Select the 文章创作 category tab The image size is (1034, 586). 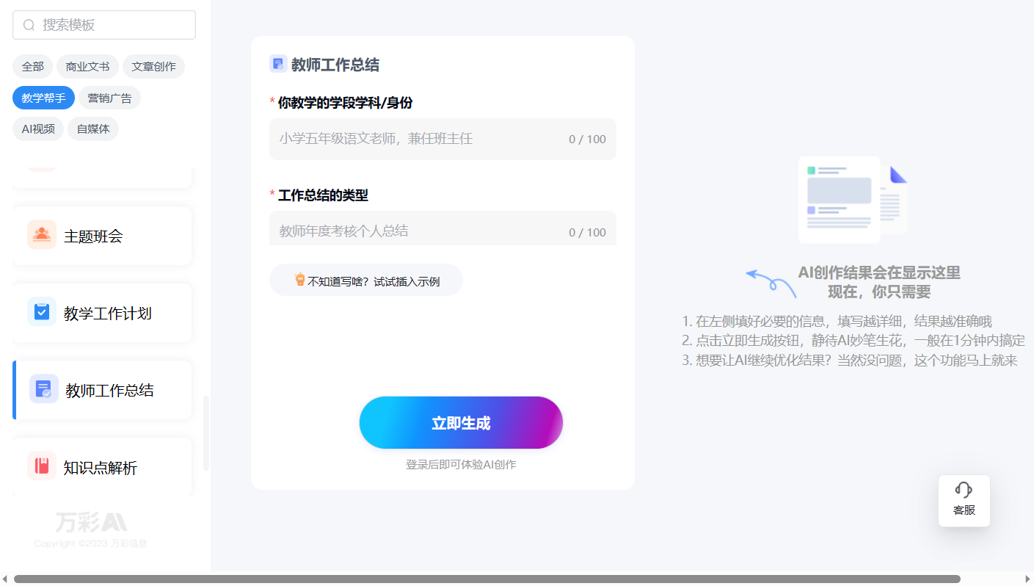click(153, 67)
